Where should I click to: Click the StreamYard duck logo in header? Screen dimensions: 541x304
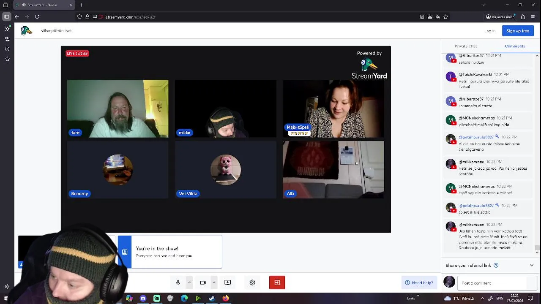[26, 30]
